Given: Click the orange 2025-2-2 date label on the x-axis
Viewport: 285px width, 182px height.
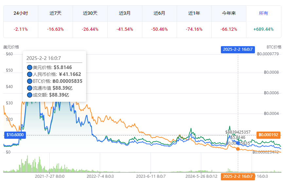Looking at the screenshot, I should [238, 176].
